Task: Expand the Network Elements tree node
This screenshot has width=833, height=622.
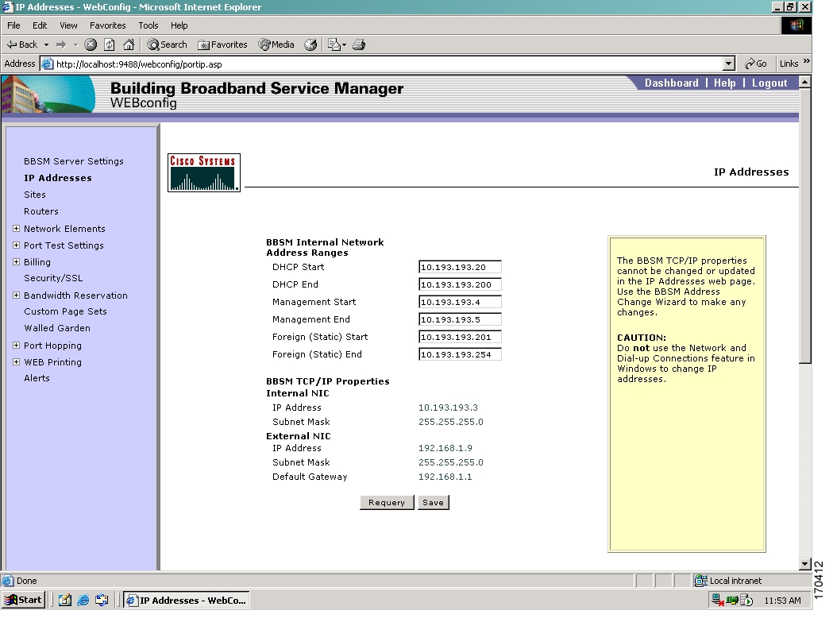Action: [x=17, y=229]
